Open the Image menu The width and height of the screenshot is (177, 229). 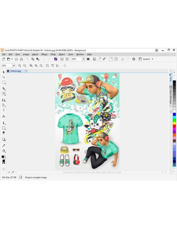click(26, 54)
